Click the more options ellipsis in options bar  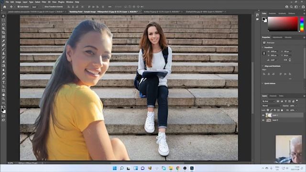pos(110,7)
